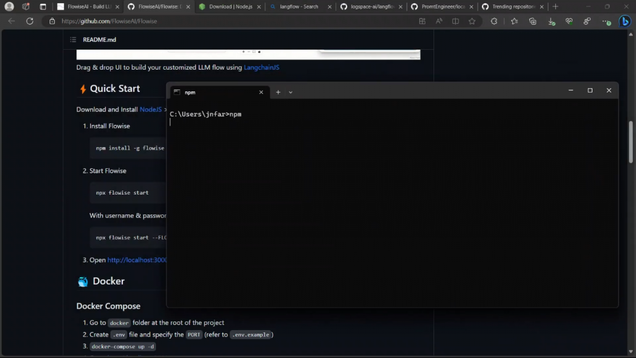Close the Download Node.js tab
Image resolution: width=636 pixels, height=358 pixels.
point(259,7)
